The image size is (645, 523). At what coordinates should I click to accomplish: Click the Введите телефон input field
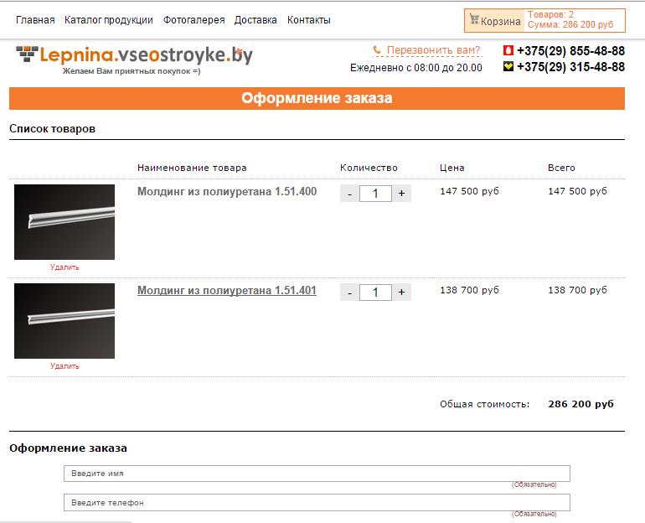[x=317, y=502]
